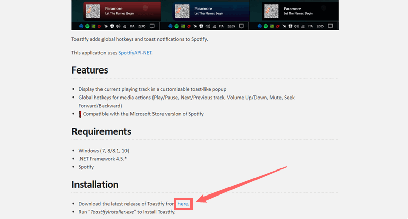The image size is (408, 219).
Task: Click 'Let The Flames Begin' in the blue toast
Action: pos(209,14)
